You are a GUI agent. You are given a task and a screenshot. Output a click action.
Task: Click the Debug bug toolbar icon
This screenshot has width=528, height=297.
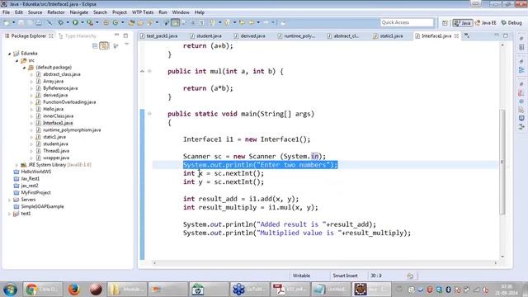click(x=60, y=22)
